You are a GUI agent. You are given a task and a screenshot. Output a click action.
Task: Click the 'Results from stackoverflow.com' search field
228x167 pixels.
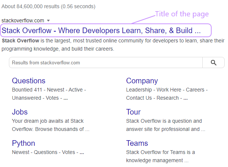[x=106, y=63]
